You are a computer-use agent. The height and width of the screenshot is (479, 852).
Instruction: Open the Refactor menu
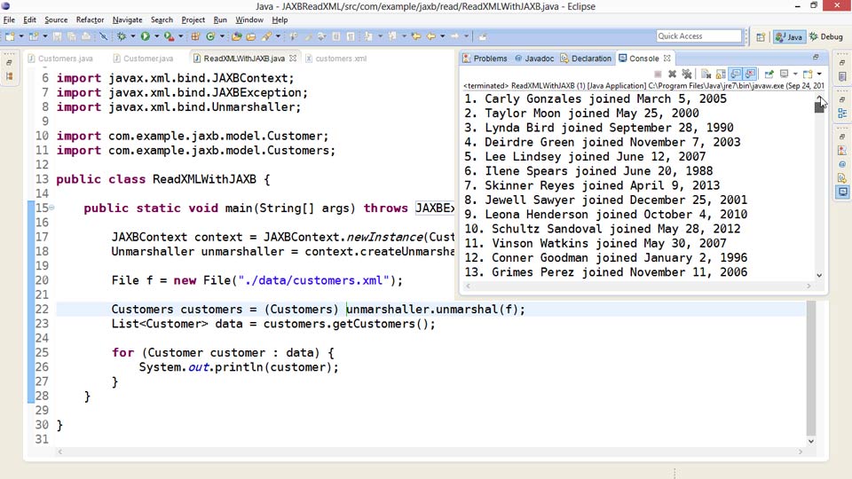(x=90, y=20)
